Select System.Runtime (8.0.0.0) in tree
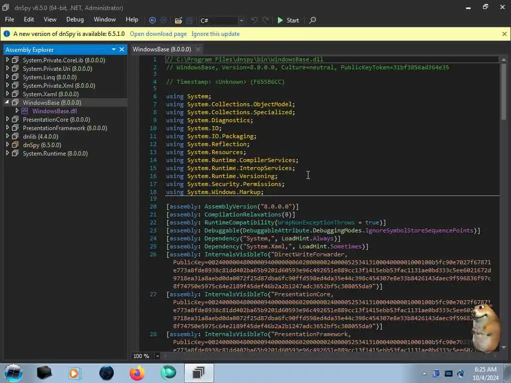 click(55, 154)
